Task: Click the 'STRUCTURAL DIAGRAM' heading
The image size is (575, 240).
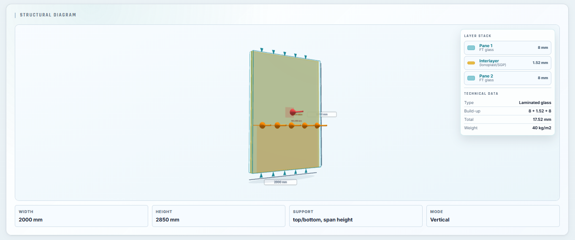Action: [48, 15]
